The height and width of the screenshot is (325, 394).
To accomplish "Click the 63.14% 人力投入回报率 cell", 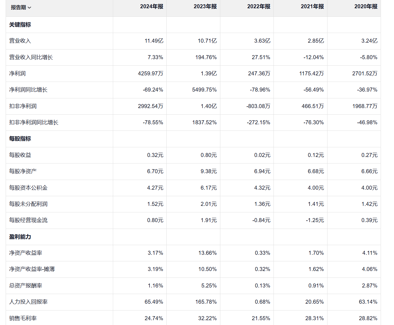I will [368, 302].
